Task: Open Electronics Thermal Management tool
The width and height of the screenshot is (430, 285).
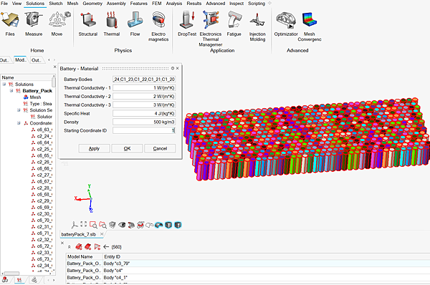Action: click(x=210, y=27)
